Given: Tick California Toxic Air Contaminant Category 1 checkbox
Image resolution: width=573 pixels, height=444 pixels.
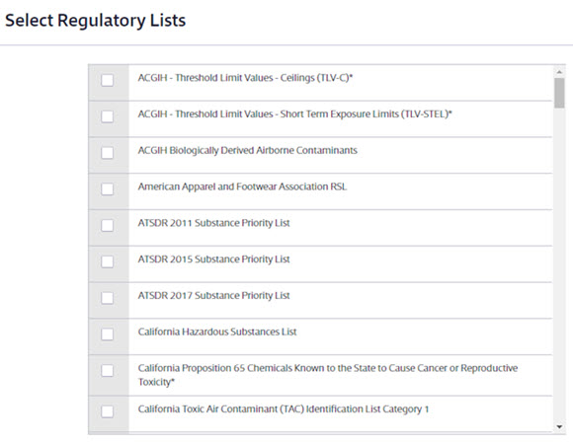Looking at the screenshot, I should [x=107, y=411].
